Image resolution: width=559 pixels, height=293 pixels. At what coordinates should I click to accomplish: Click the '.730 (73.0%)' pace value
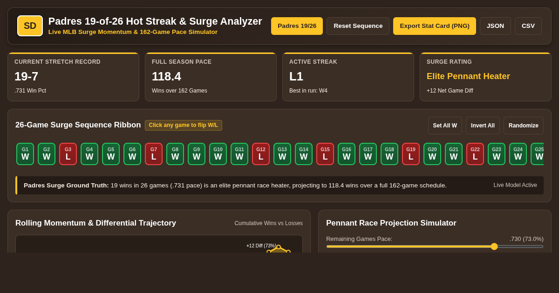[526, 239]
